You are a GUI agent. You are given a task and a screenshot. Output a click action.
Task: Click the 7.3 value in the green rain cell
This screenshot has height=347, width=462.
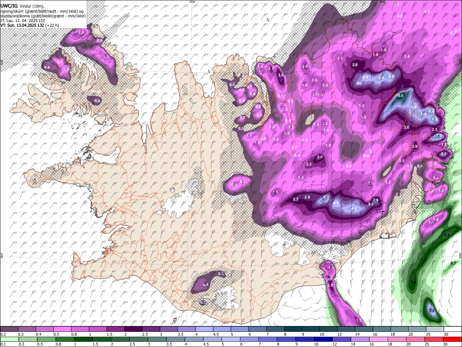click(x=431, y=311)
